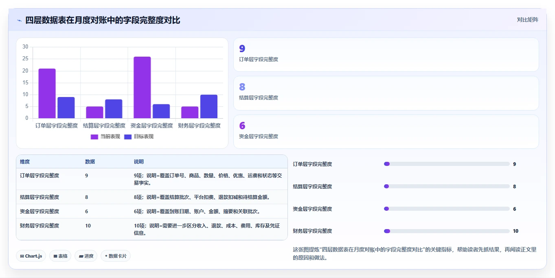Select the 订单层字段完整度 table row name

[39, 176]
